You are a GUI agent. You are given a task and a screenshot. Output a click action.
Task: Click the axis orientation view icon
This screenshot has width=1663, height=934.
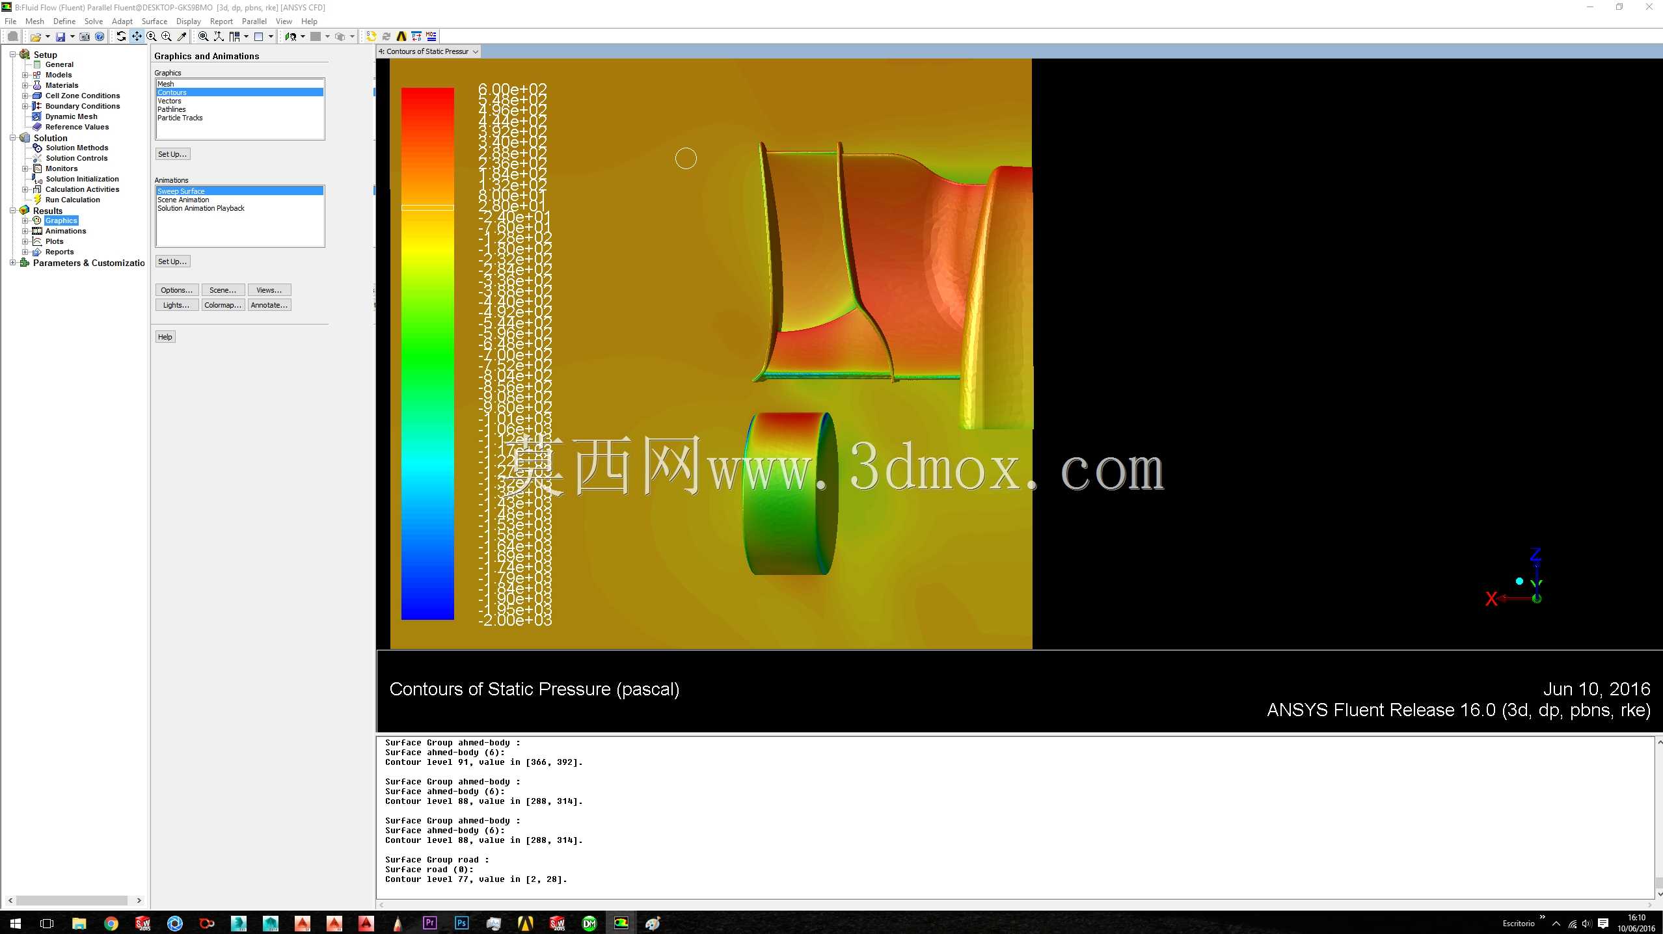pyautogui.click(x=219, y=37)
